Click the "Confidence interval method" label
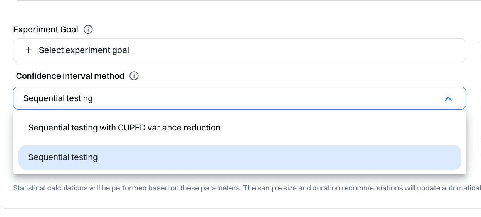This screenshot has height=217, width=481. pos(70,76)
